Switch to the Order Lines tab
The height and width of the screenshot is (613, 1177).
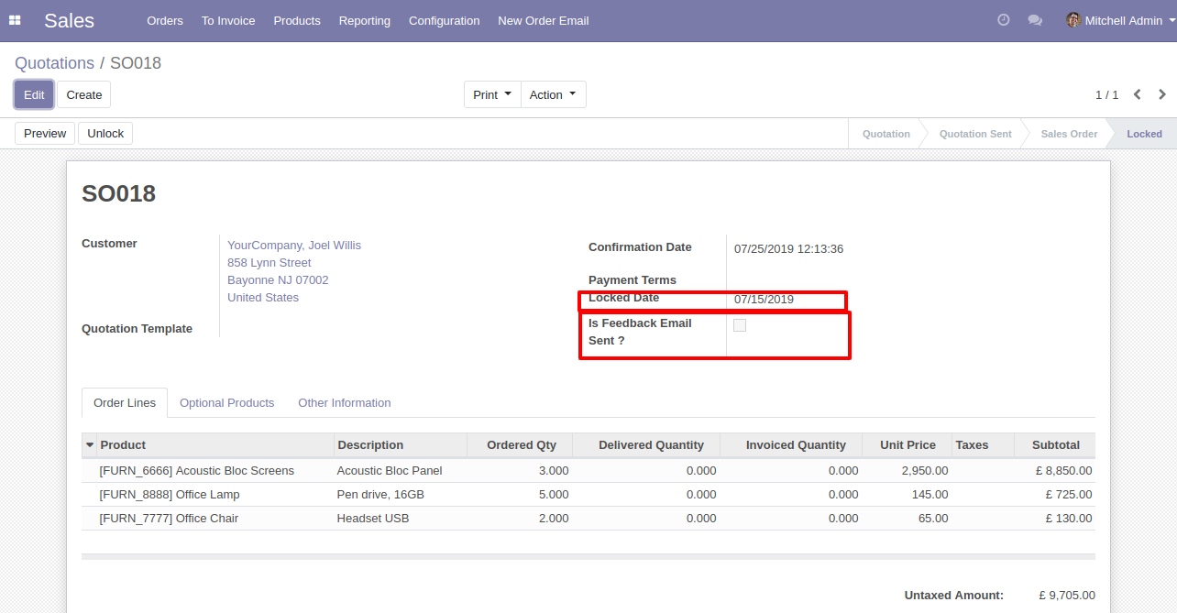point(125,403)
